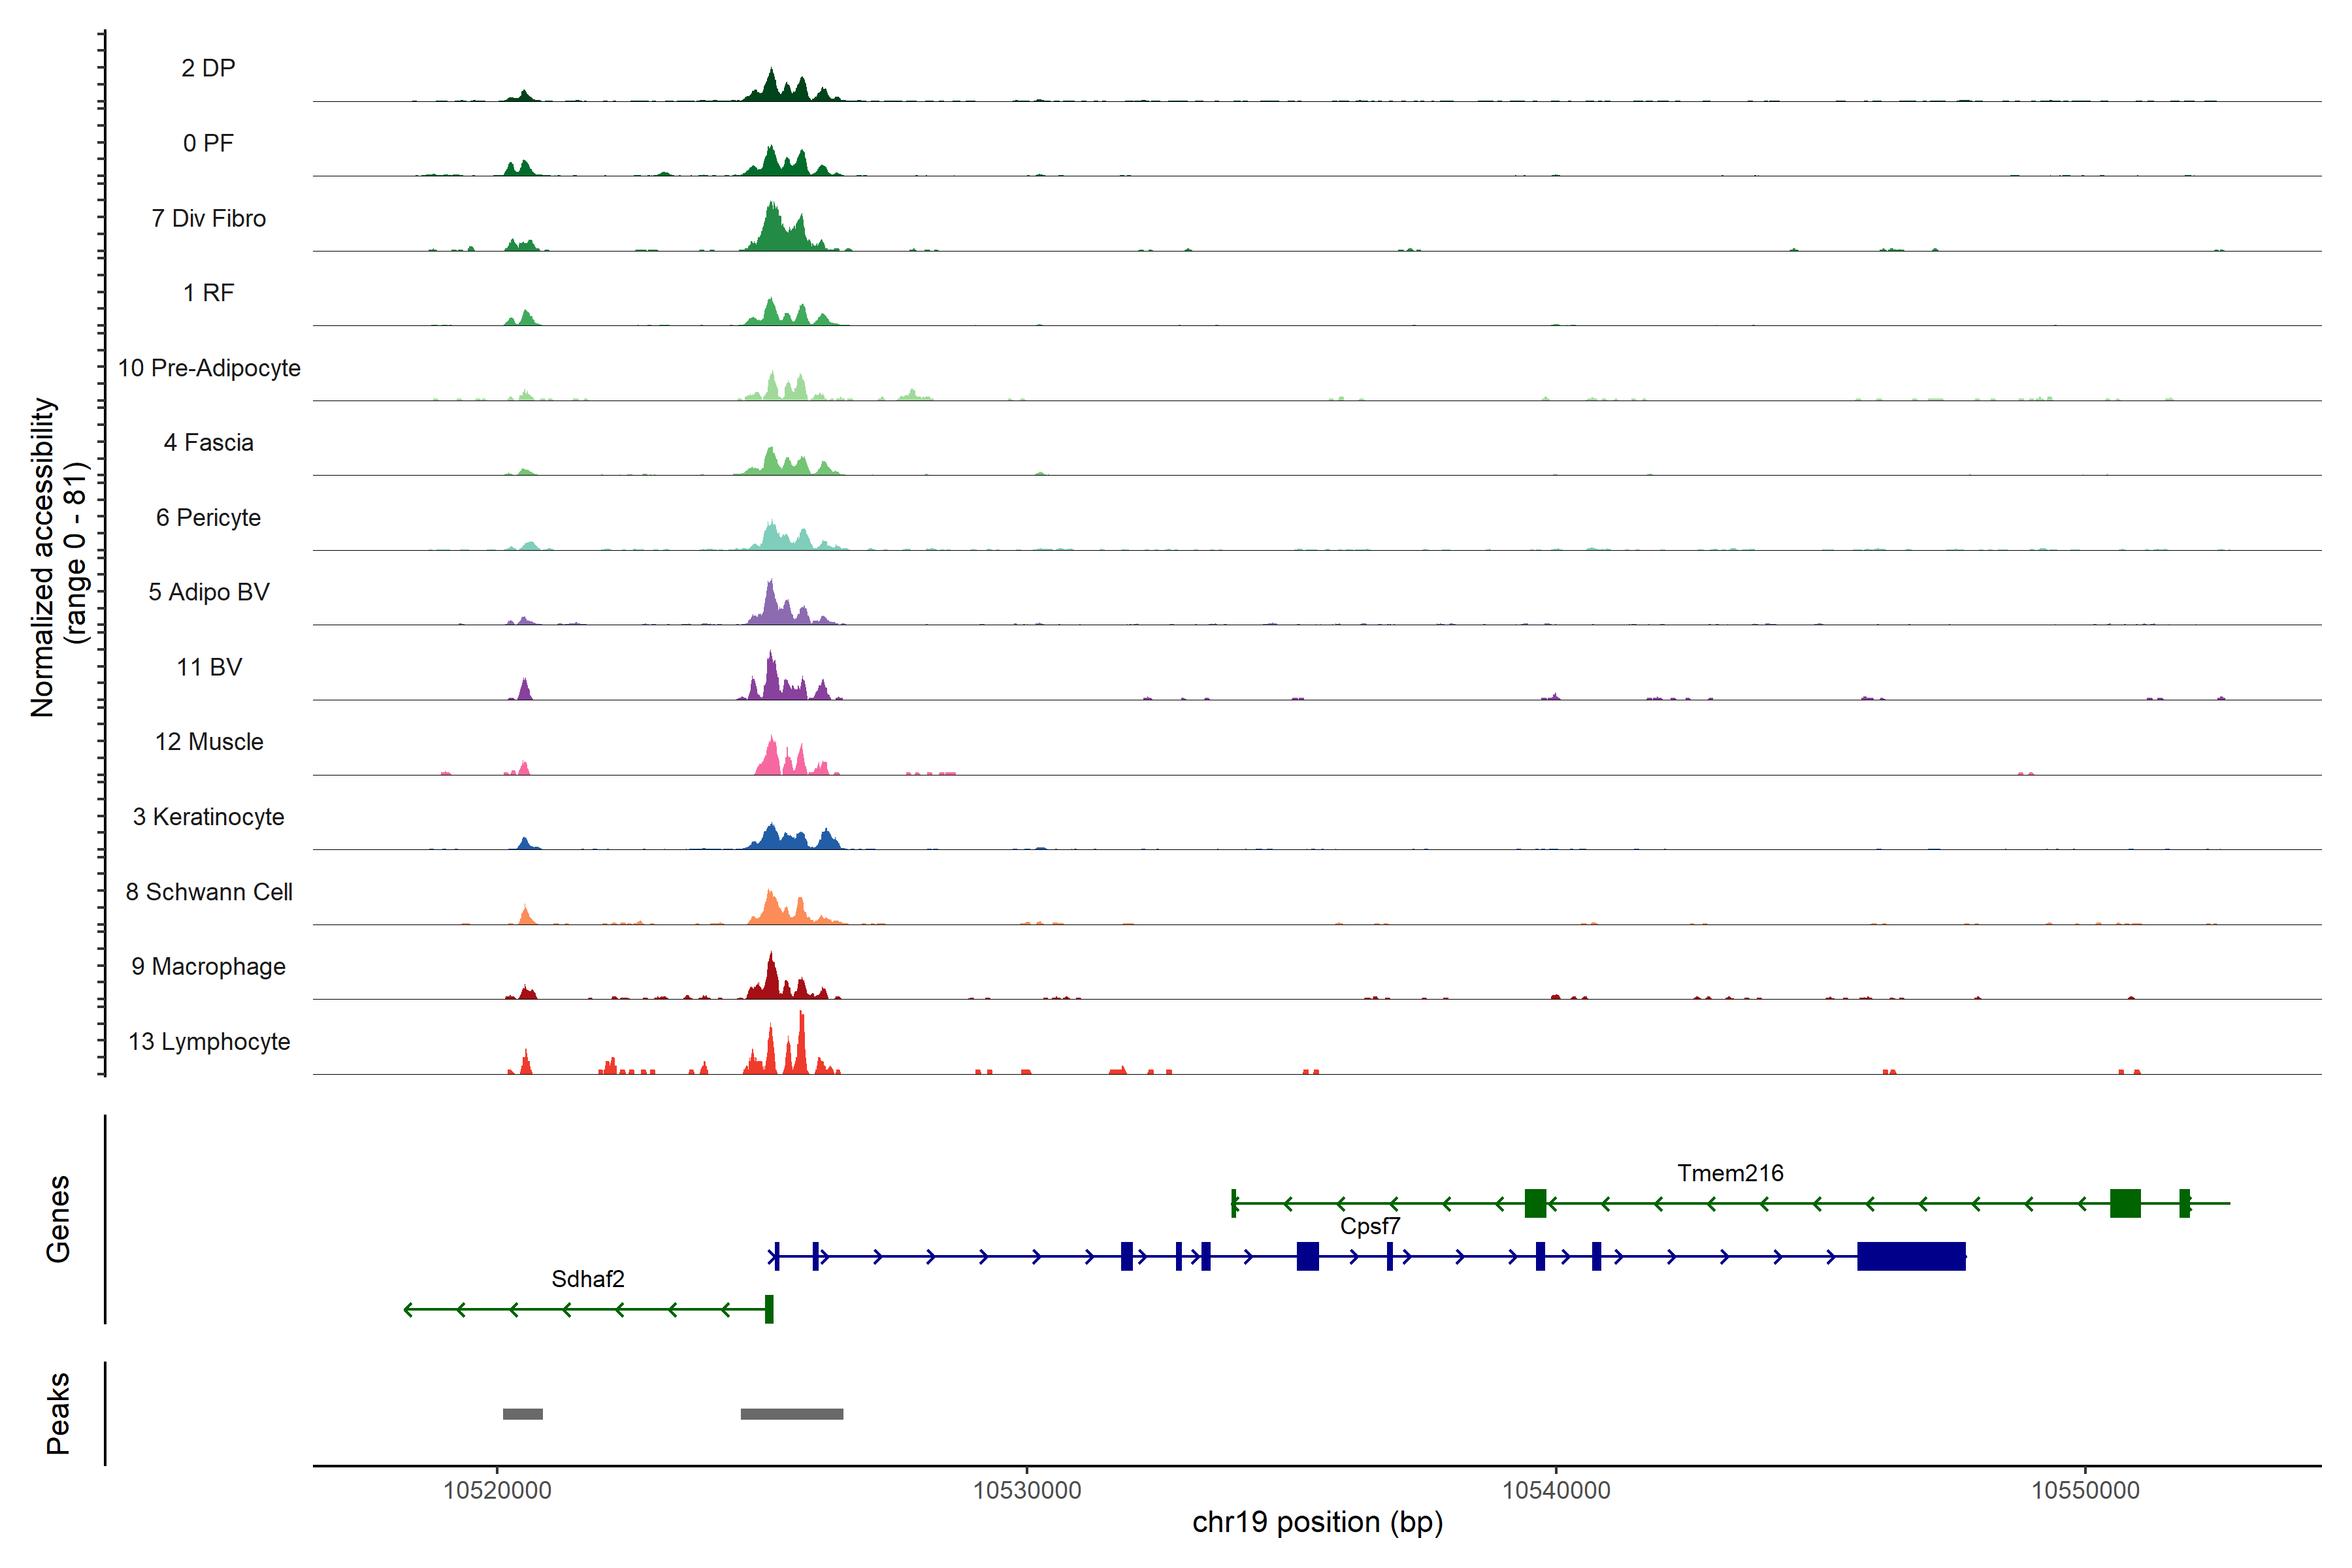This screenshot has height=1568, width=2352.
Task: Click the 10530000 axis tick label
Action: click(1026, 1491)
